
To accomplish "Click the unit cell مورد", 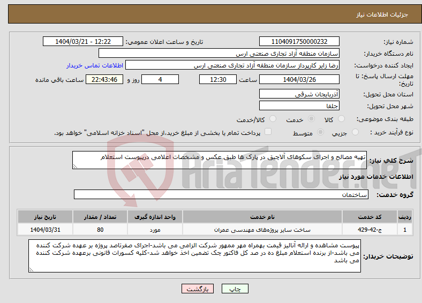I will point(155,230).
